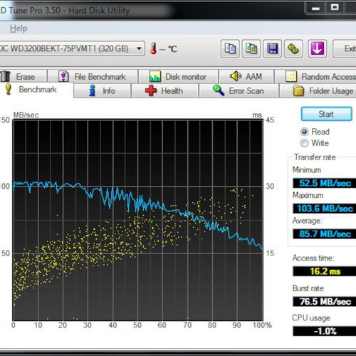Switch to the Info tab
Screen dimensions: 356x356
click(102, 90)
